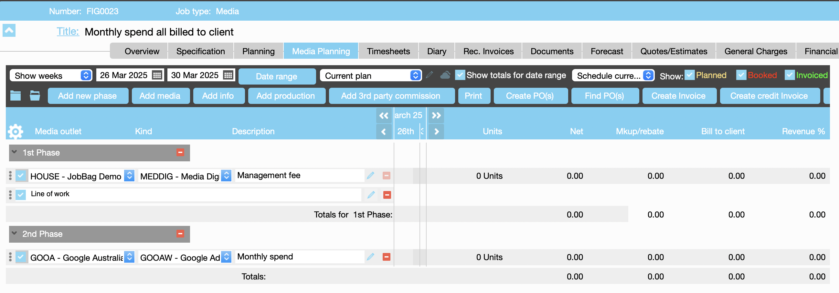The image size is (839, 293).
Task: Open MEDDIG - Media Digi kind dropdown
Action: (x=226, y=176)
